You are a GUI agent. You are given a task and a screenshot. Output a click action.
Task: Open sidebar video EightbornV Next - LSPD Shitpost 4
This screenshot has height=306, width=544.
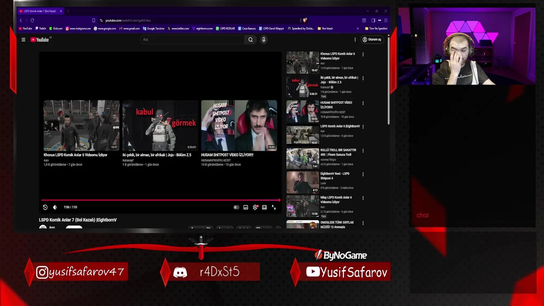tap(335, 176)
